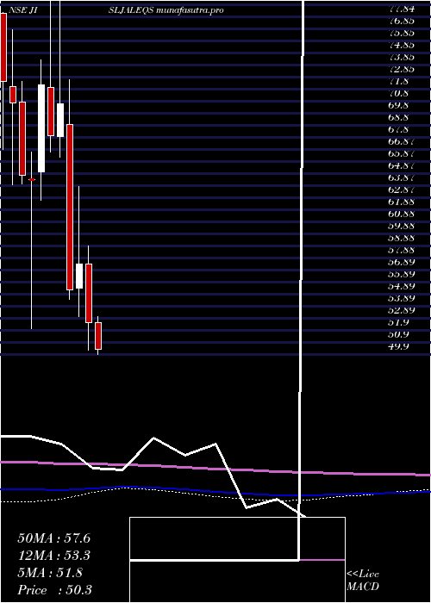Viewport: 431px width, 603px height.
Task: Click the '12MA : 53.3' reading
Action: tap(53, 556)
